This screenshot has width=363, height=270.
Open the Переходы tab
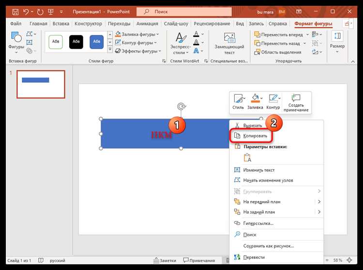119,24
